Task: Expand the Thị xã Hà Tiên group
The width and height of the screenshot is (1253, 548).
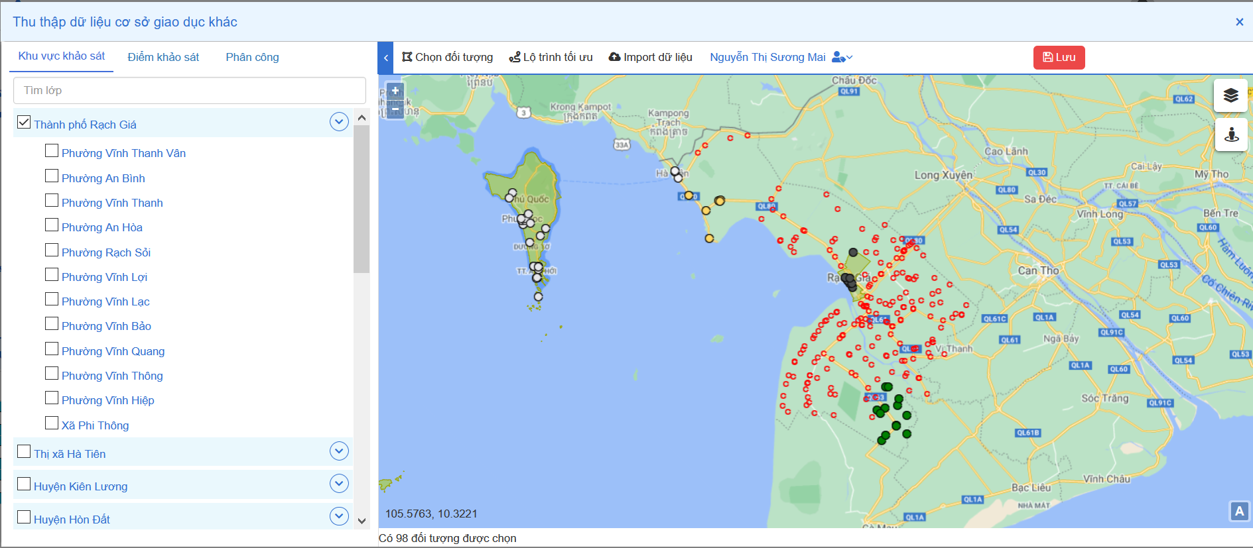Action: pyautogui.click(x=339, y=451)
